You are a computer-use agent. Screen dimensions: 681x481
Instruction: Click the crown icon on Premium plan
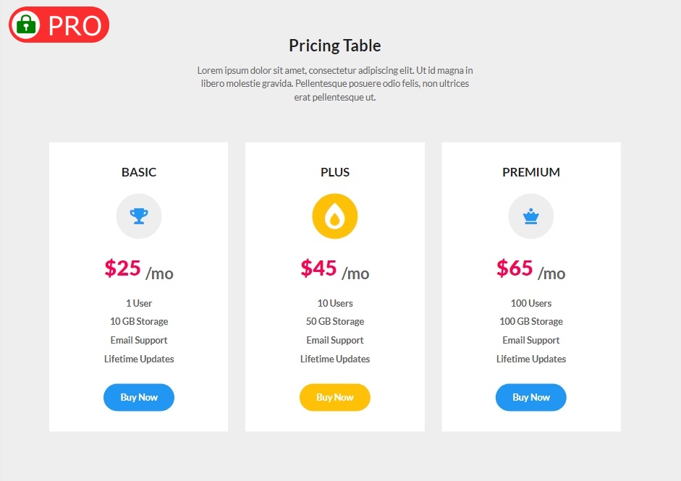click(530, 216)
